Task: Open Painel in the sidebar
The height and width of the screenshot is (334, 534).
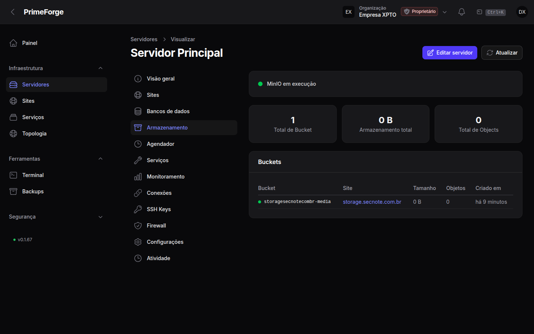Action: coord(56,43)
